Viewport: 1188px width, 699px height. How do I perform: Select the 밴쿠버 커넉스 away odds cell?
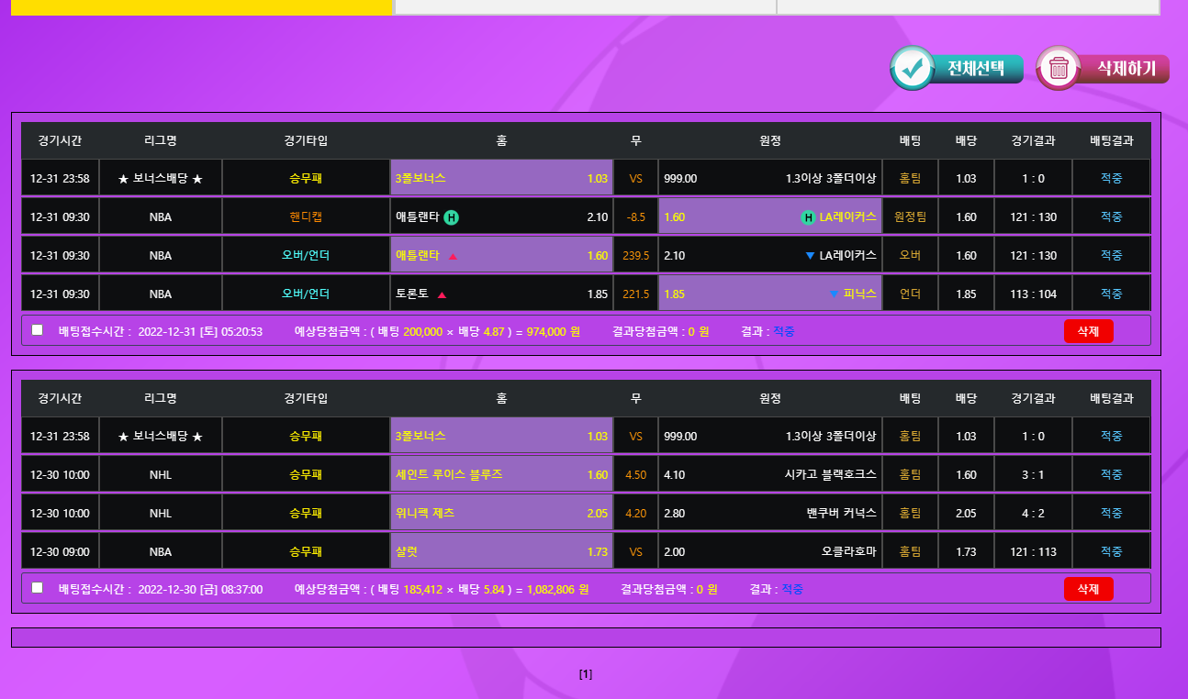point(769,514)
